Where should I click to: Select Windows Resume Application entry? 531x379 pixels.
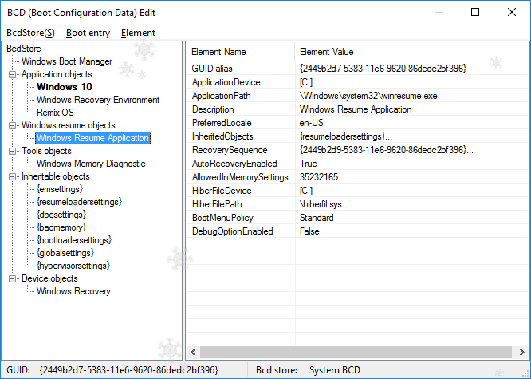point(92,138)
